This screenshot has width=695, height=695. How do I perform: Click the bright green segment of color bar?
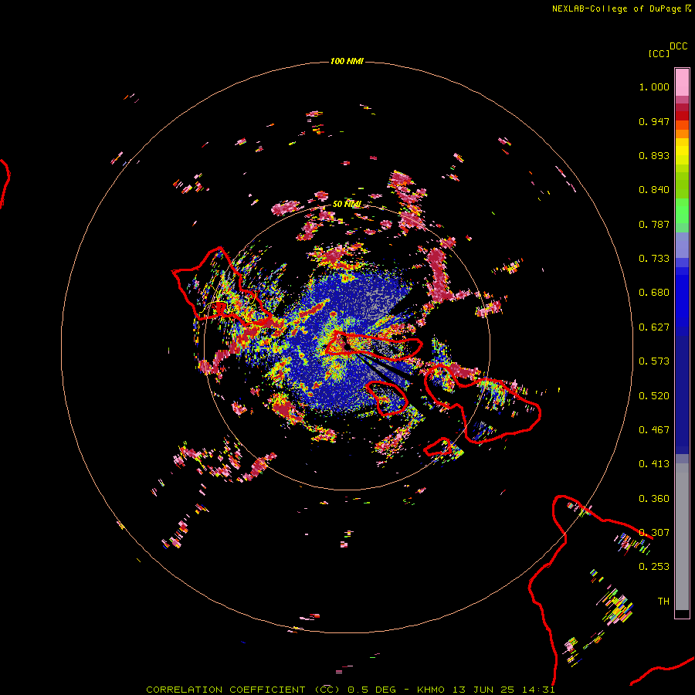point(682,211)
